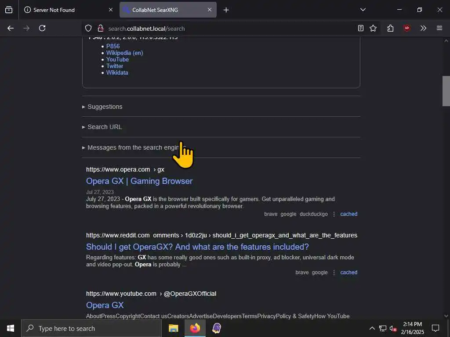Screen dimensions: 450x337
Task: Show hidden system tray icons
Action: pyautogui.click(x=372, y=328)
